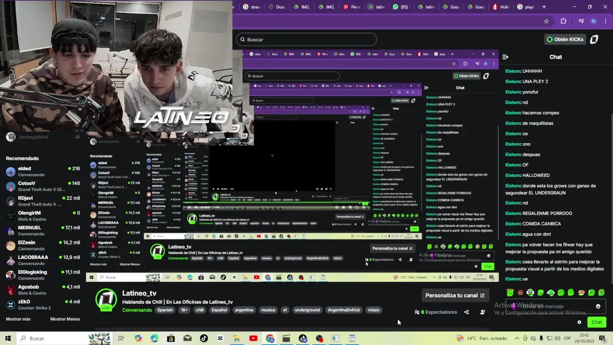This screenshot has height=345, width=613.
Task: Open recommended channel CotooV
Action: (43, 186)
